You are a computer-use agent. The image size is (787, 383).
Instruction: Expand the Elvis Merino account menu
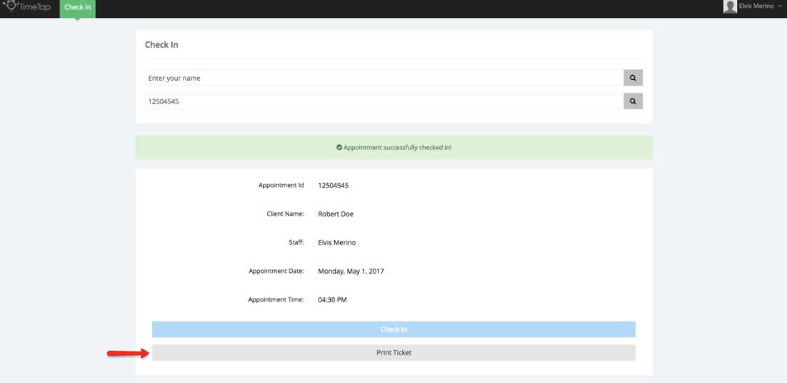pos(756,6)
